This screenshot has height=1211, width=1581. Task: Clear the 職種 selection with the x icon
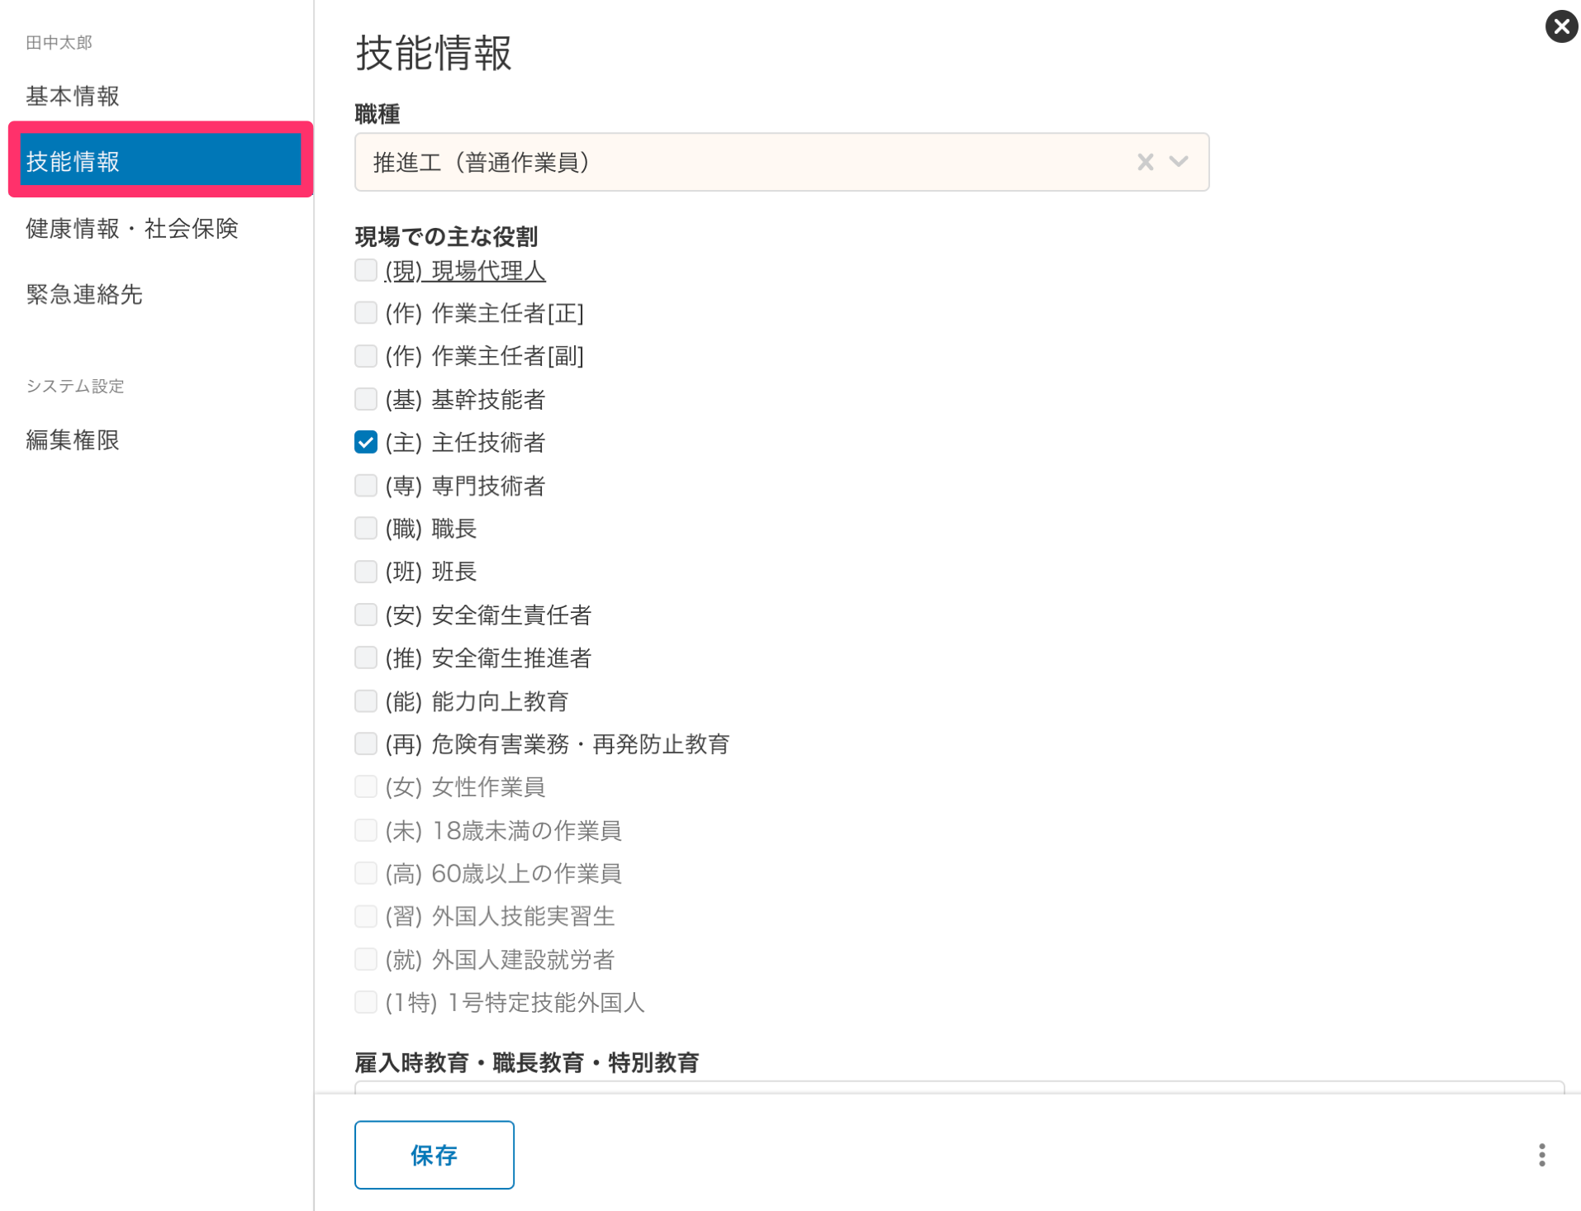tap(1144, 162)
